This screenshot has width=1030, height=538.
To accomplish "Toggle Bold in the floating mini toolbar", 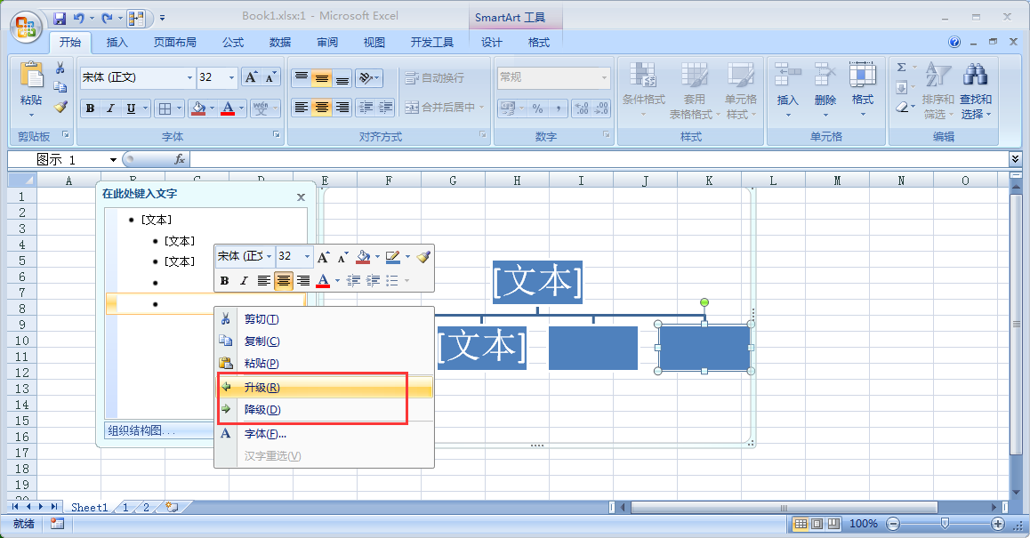I will (225, 281).
